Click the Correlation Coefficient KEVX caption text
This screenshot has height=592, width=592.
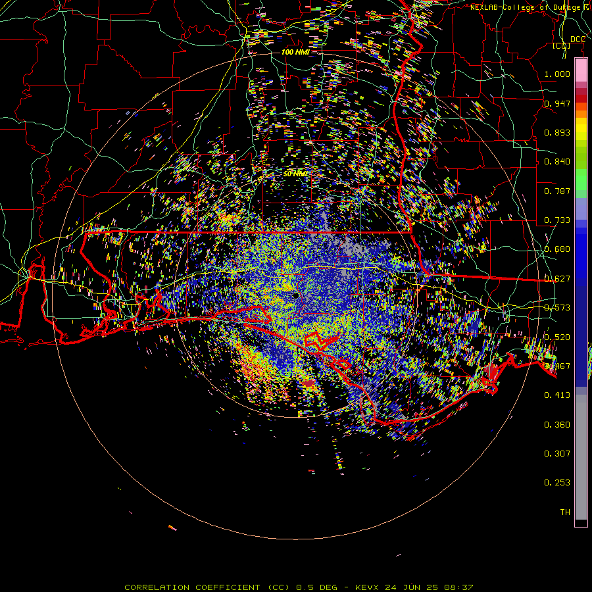point(299,587)
